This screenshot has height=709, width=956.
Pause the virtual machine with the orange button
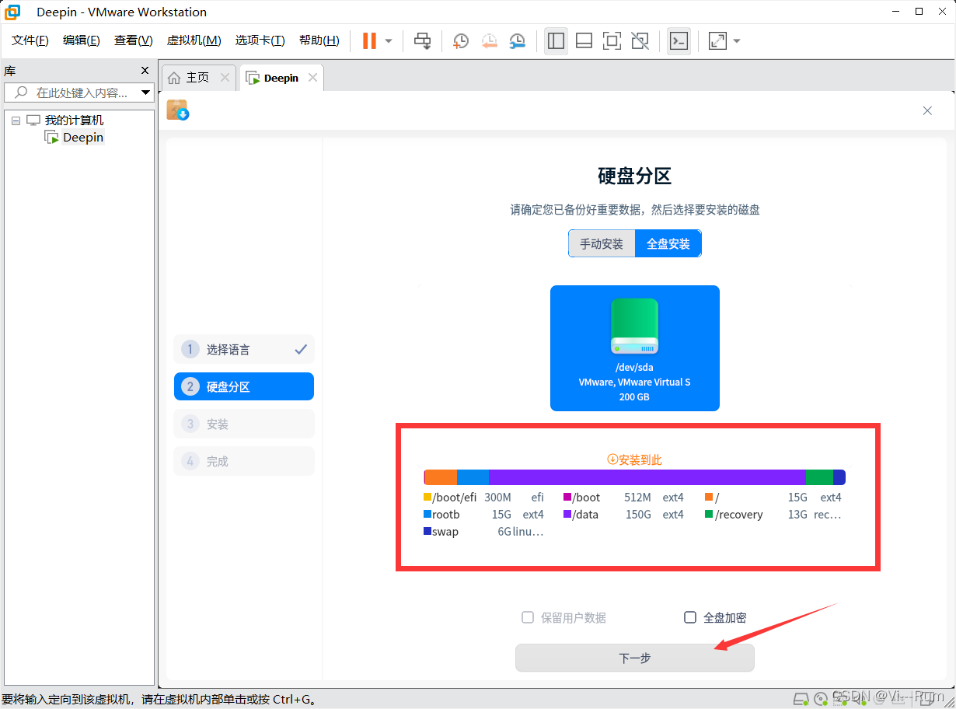pyautogui.click(x=369, y=41)
